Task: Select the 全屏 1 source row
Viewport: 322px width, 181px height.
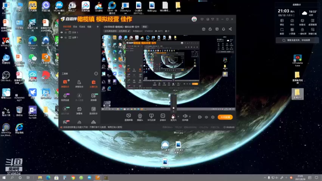Action: (80, 37)
